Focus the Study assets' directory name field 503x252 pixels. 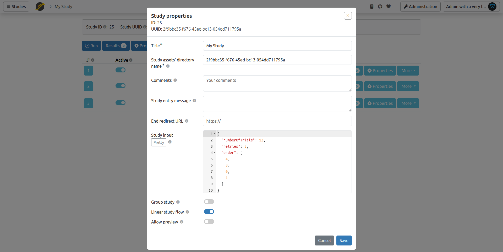click(277, 60)
